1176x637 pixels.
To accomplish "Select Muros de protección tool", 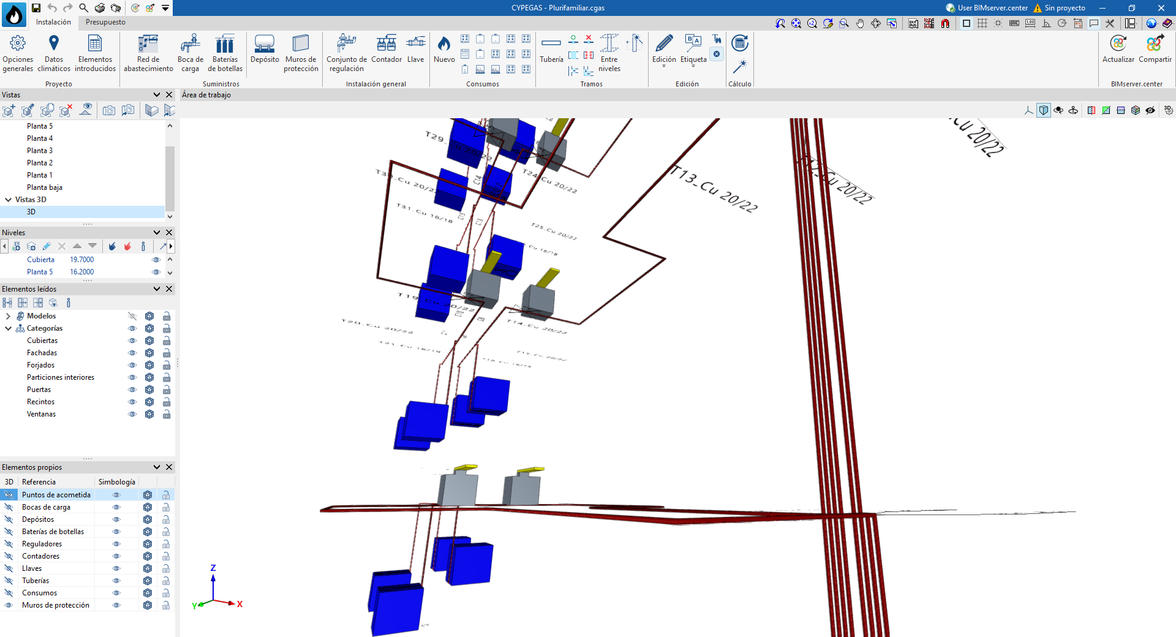I will tap(301, 53).
